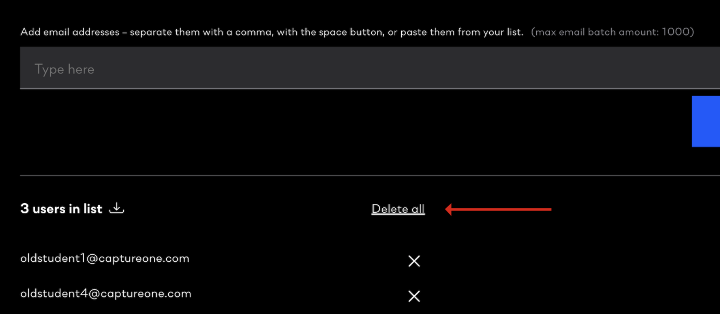Click the blue button at right edge

point(706,121)
